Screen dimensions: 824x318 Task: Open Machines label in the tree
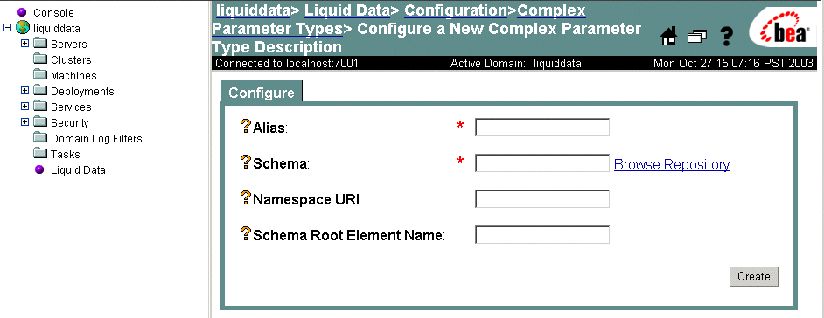tap(73, 75)
